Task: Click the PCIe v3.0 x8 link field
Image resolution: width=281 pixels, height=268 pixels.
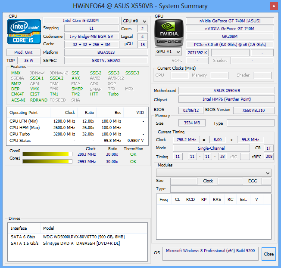Action: pyautogui.click(x=230, y=44)
